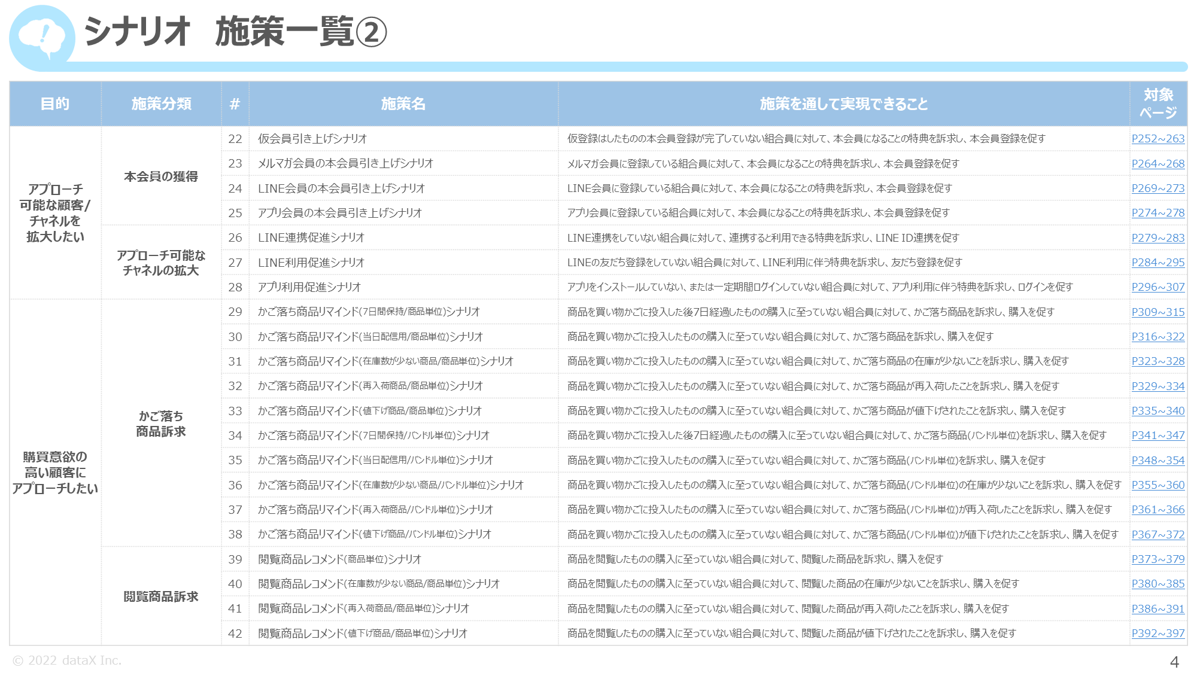This screenshot has height=673, width=1197.
Task: Open page link P309~315
Action: coord(1157,312)
